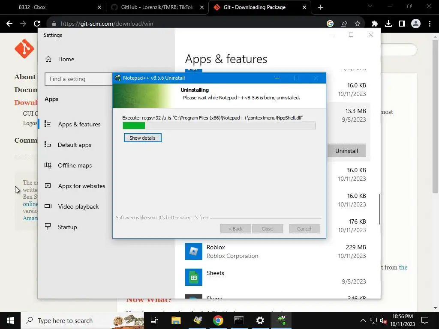439x329 pixels.
Task: Click the share page icon in address bar
Action: coord(344,24)
